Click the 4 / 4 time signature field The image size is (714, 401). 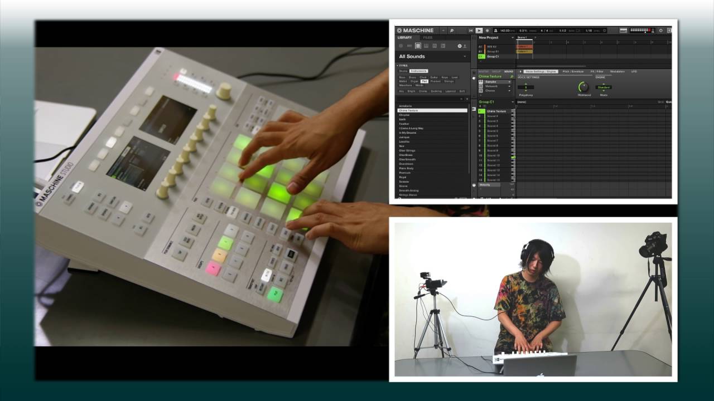click(x=544, y=31)
